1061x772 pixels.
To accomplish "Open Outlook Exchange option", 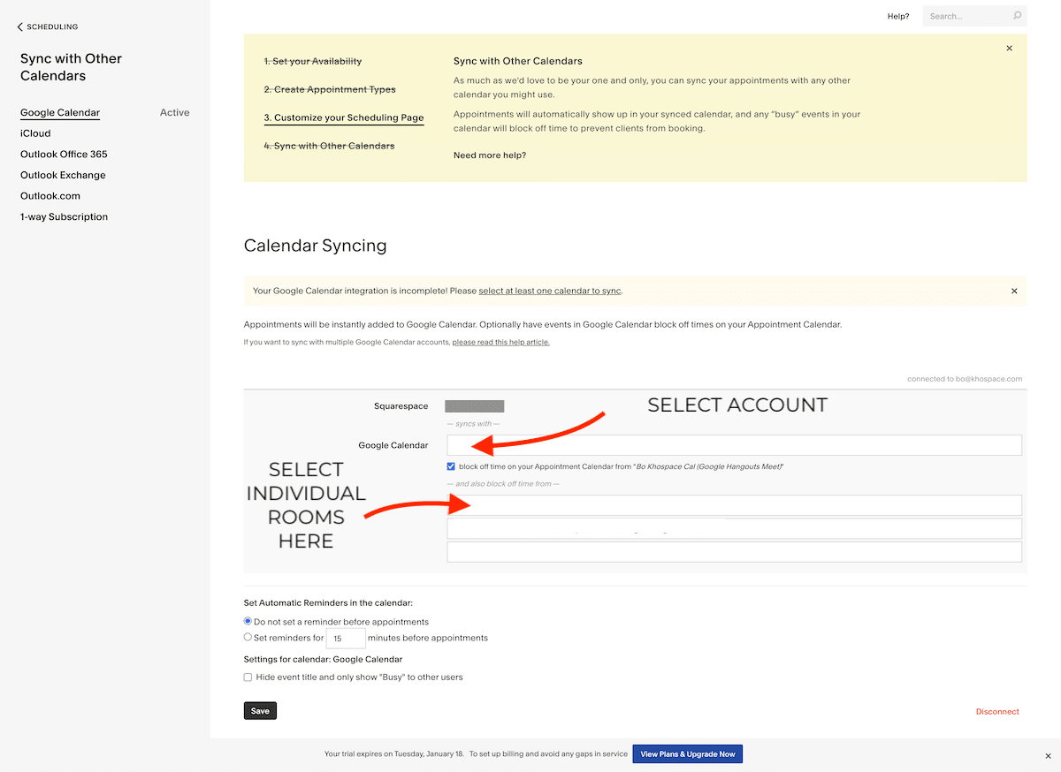I will tap(63, 175).
